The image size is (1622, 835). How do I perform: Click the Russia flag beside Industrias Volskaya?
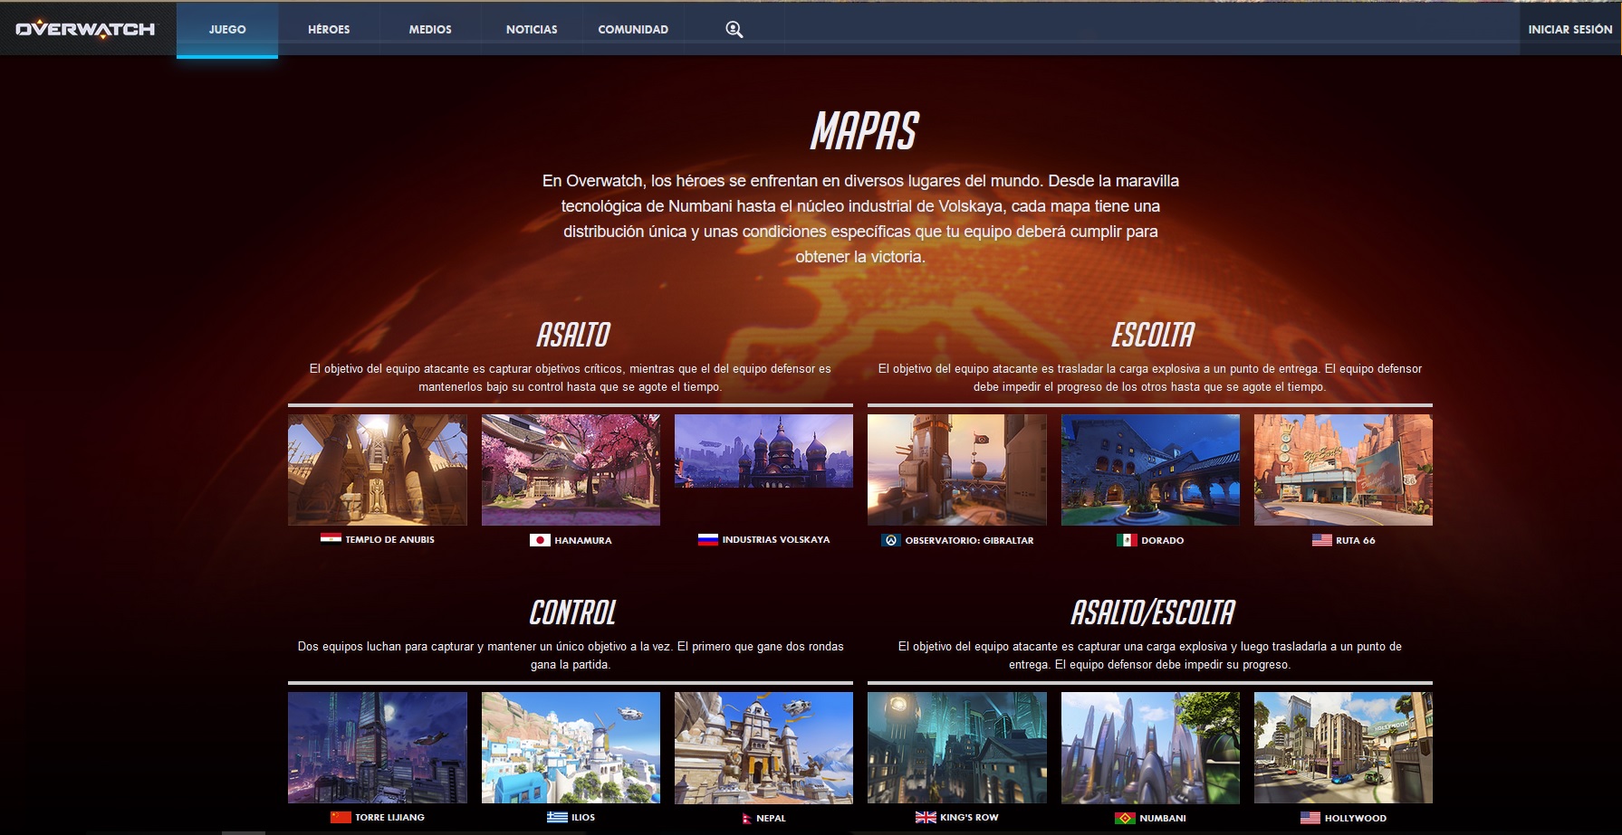[708, 539]
